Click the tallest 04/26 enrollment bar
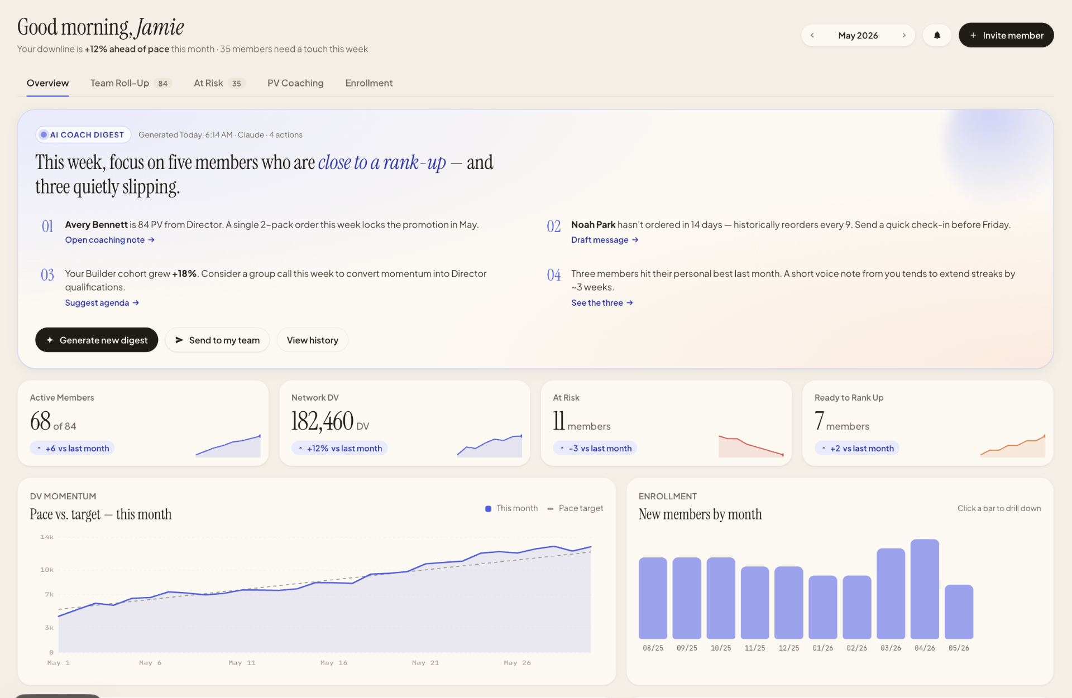 pos(925,589)
